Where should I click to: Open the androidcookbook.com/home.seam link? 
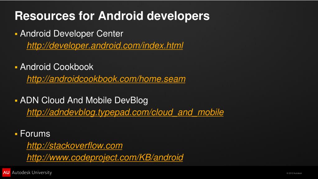[106, 79]
